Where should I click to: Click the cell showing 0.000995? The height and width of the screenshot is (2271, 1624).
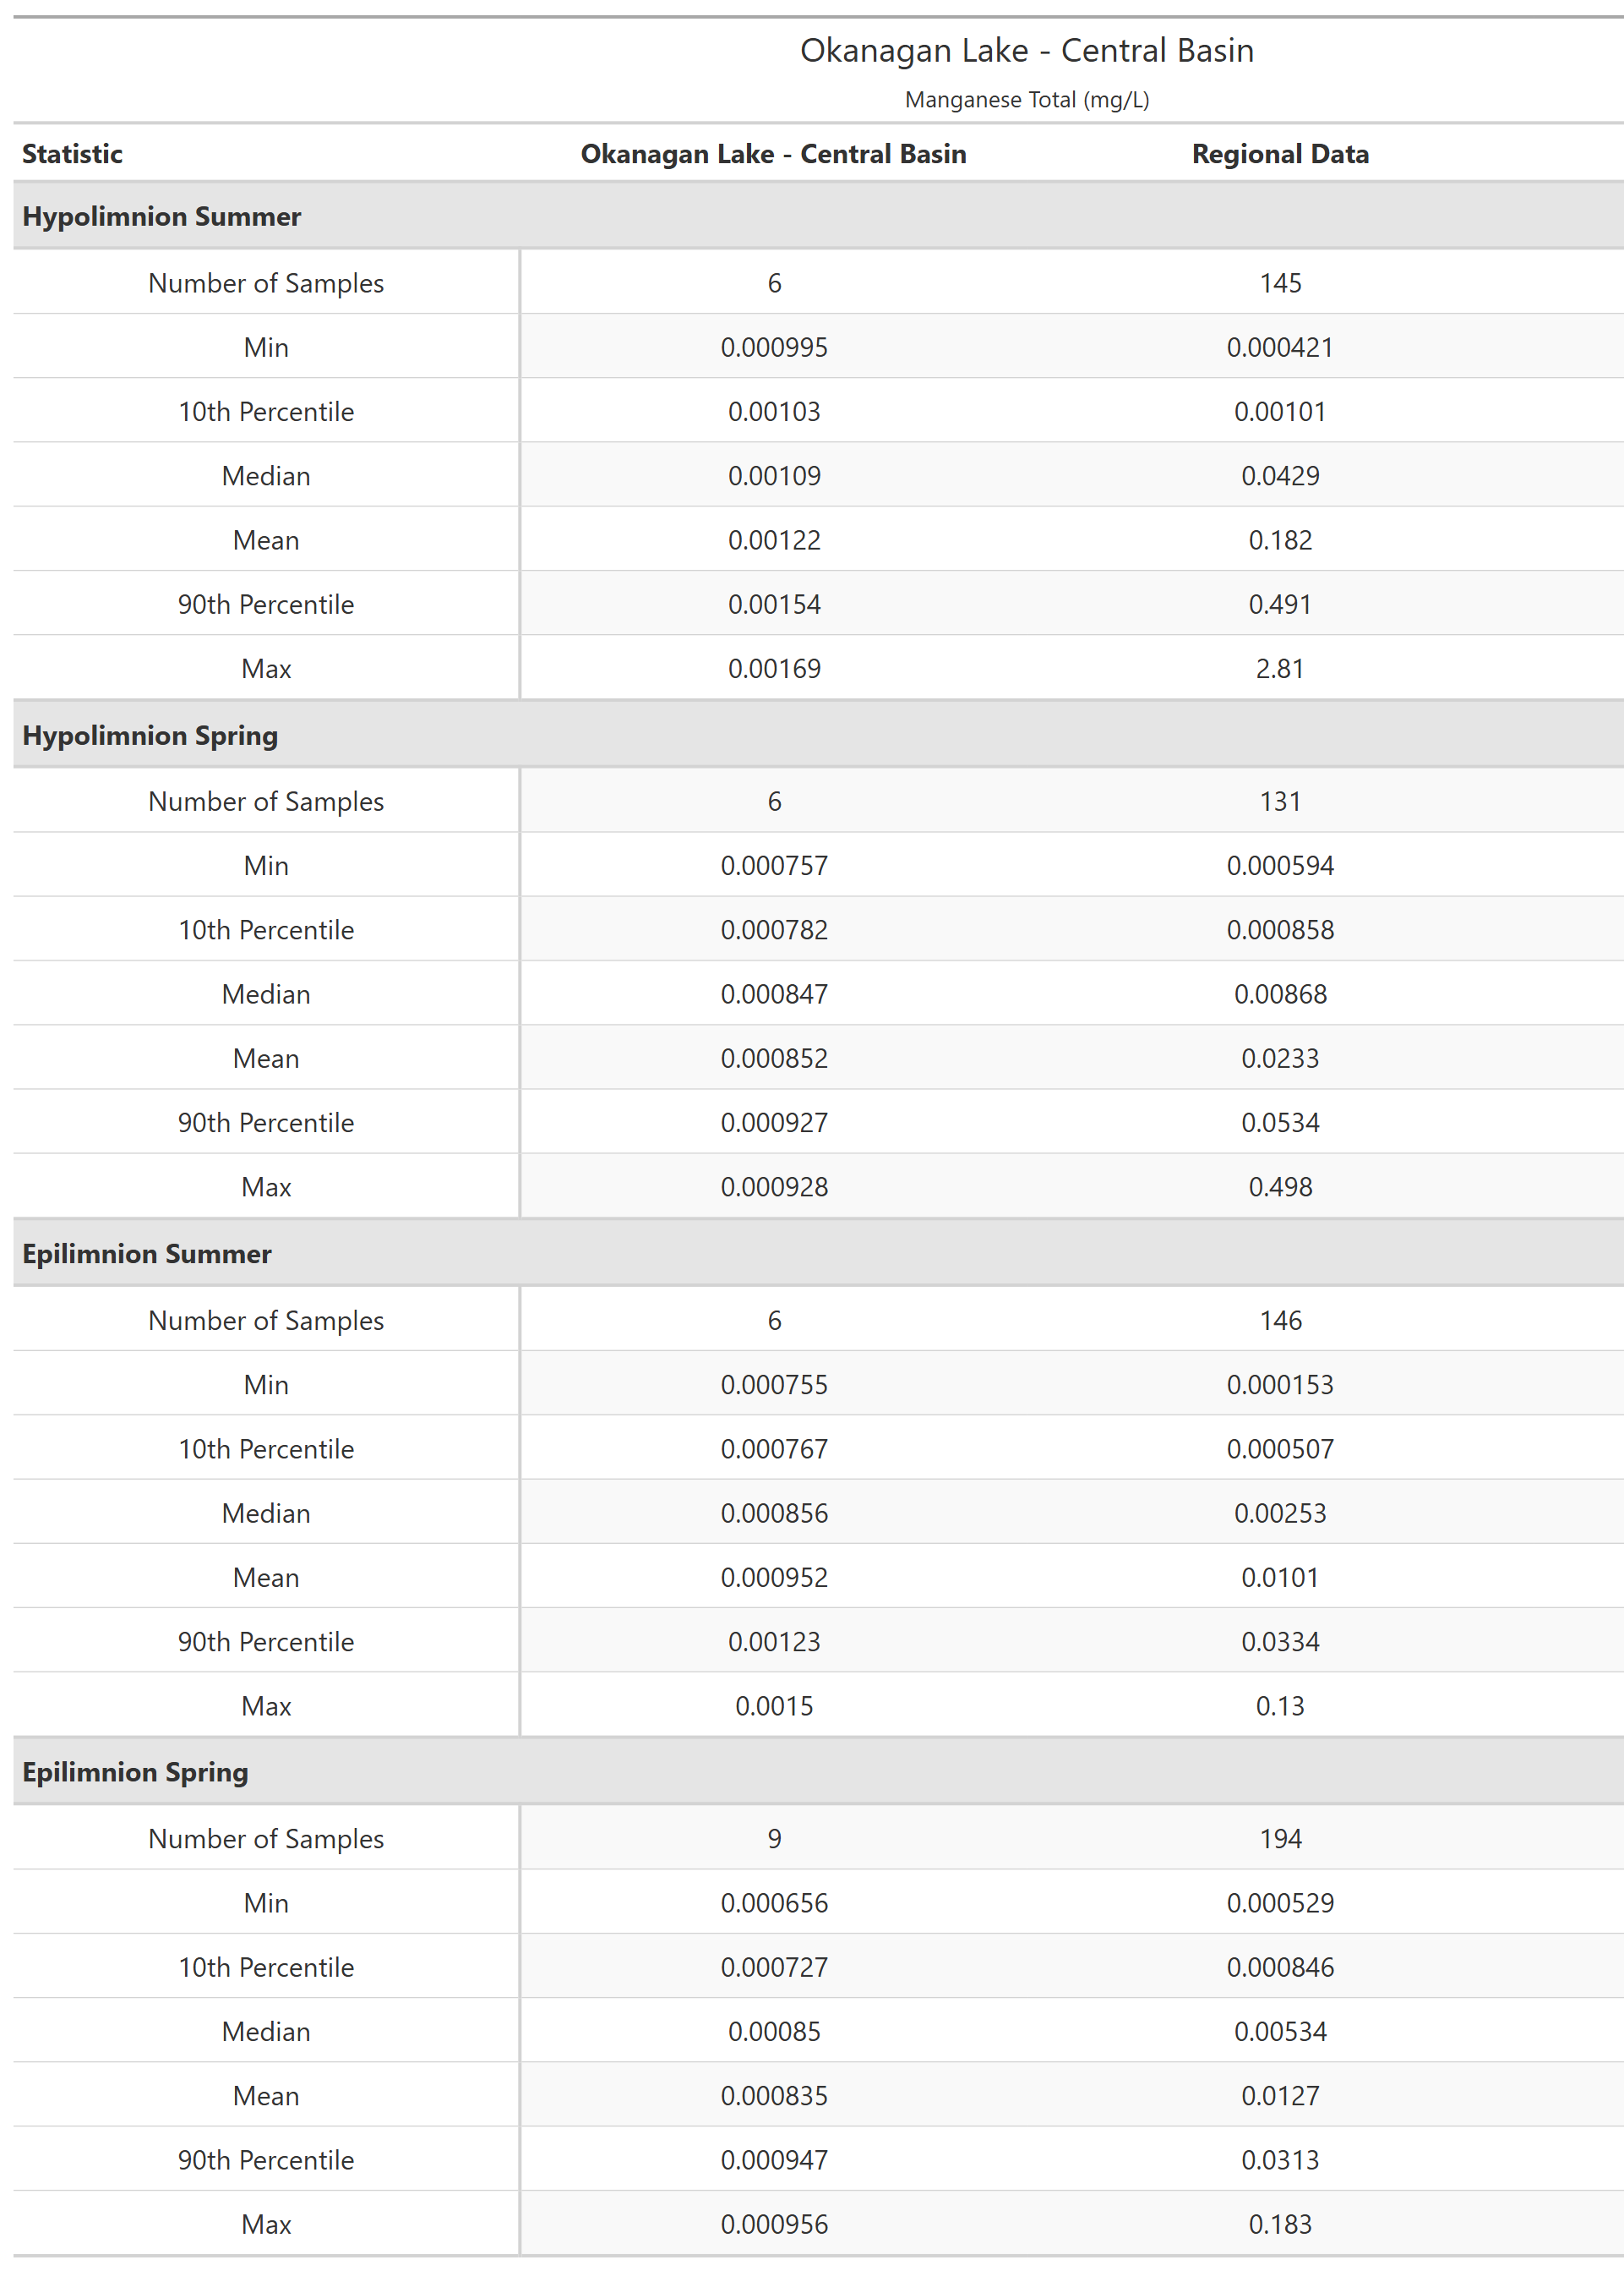774,347
